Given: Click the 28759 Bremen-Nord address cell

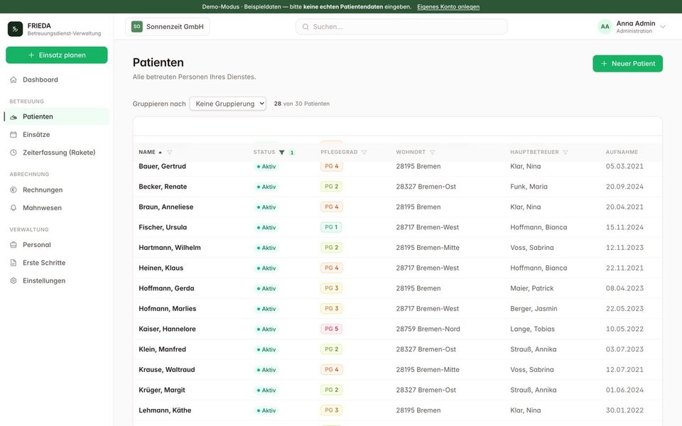Looking at the screenshot, I should point(428,329).
